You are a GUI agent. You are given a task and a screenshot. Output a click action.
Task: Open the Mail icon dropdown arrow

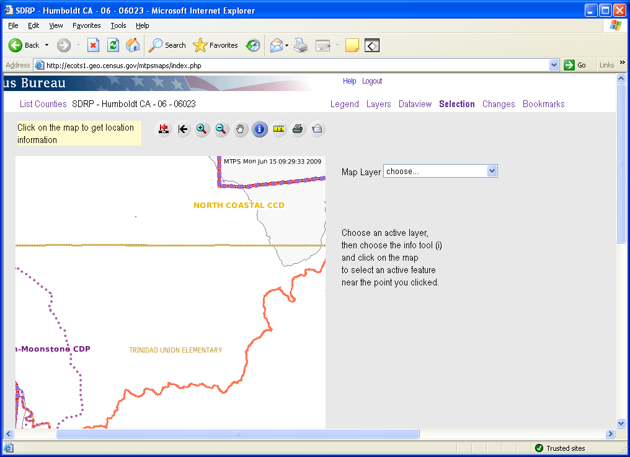(286, 45)
